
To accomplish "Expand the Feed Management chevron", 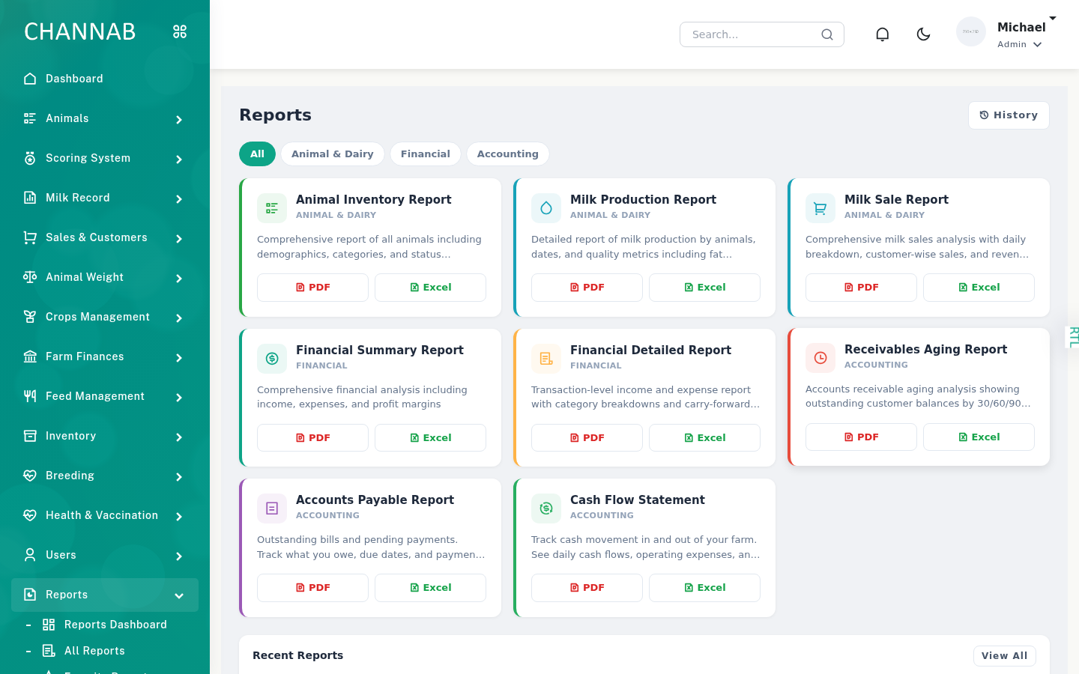I will (179, 397).
